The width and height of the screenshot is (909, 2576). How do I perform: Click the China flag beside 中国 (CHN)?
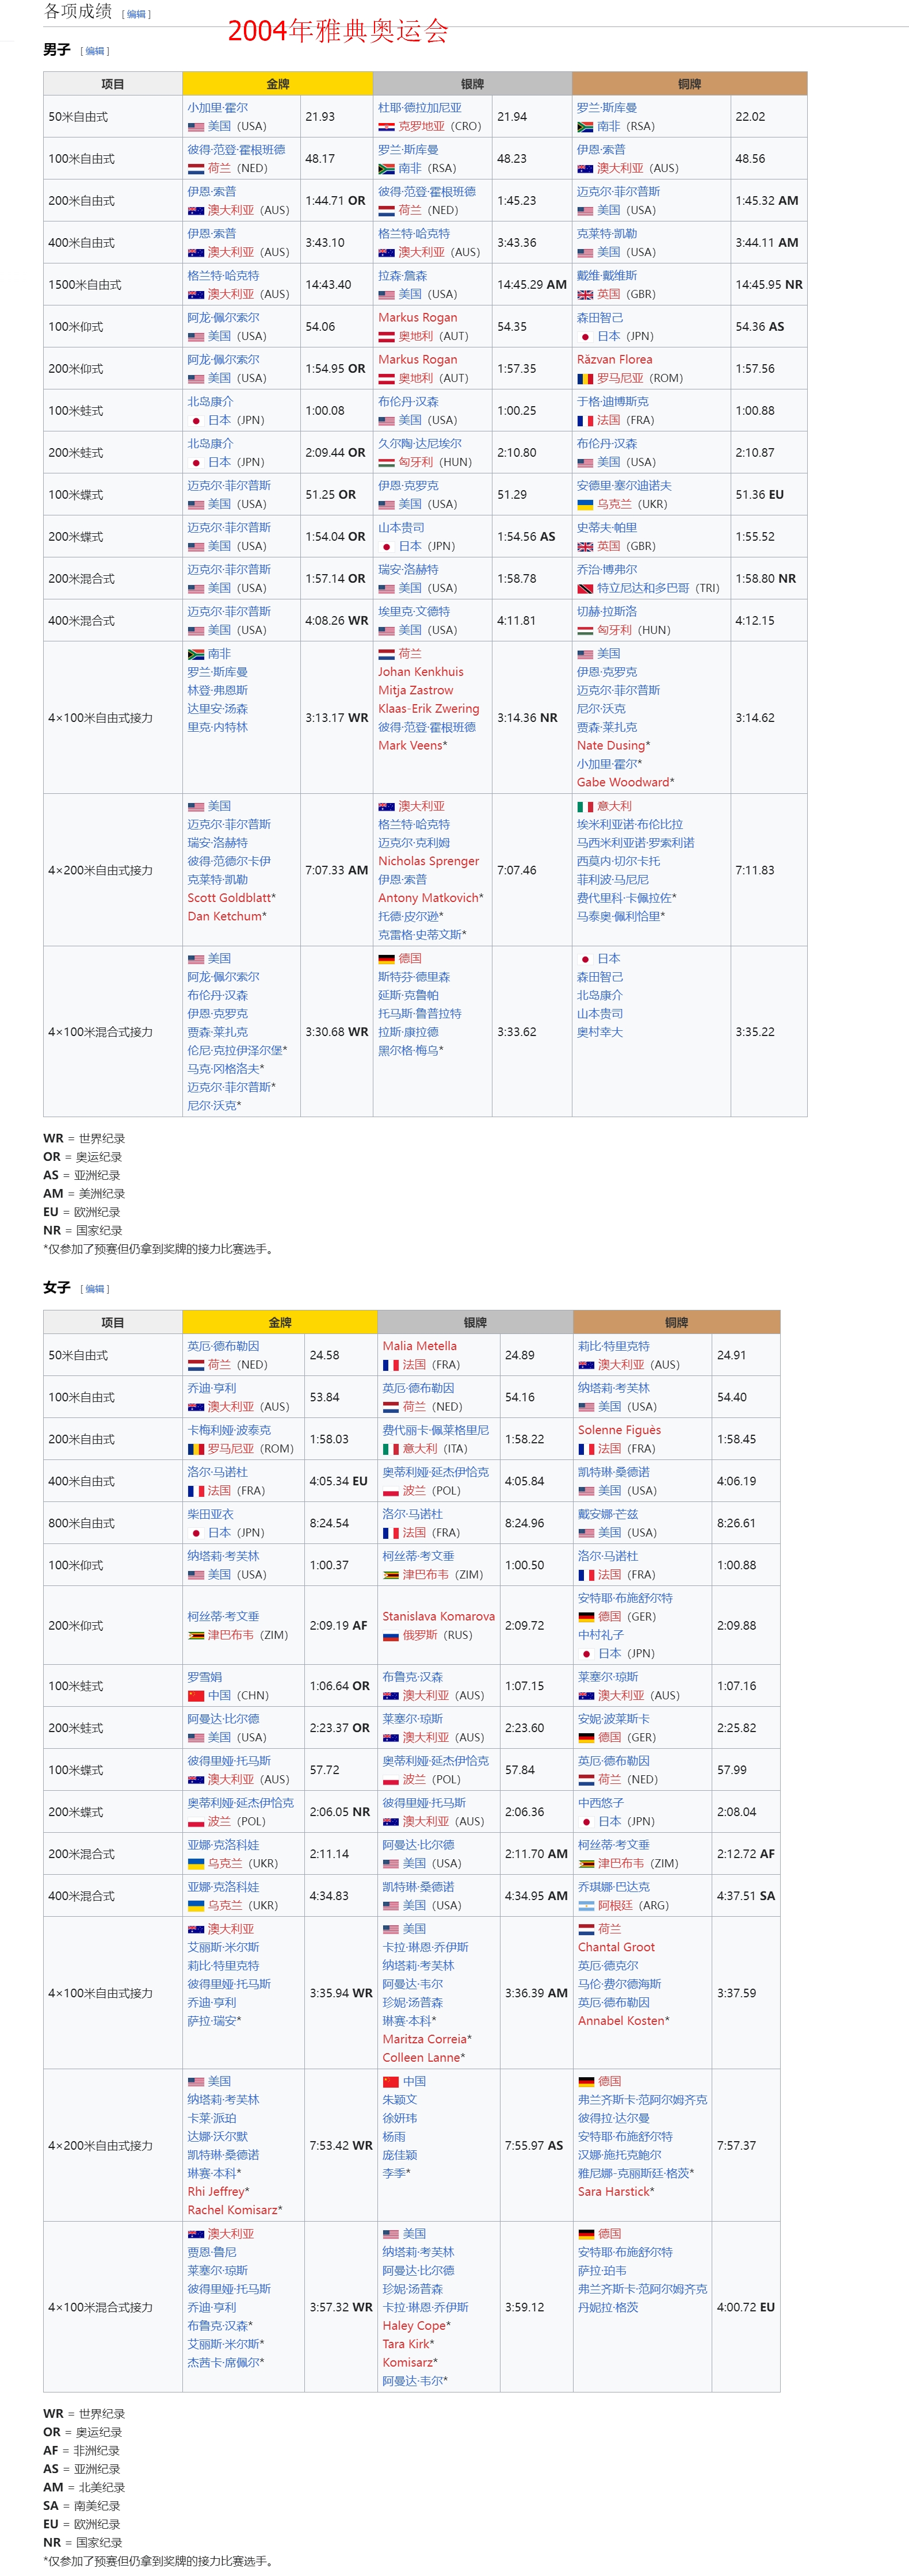pyautogui.click(x=196, y=1696)
